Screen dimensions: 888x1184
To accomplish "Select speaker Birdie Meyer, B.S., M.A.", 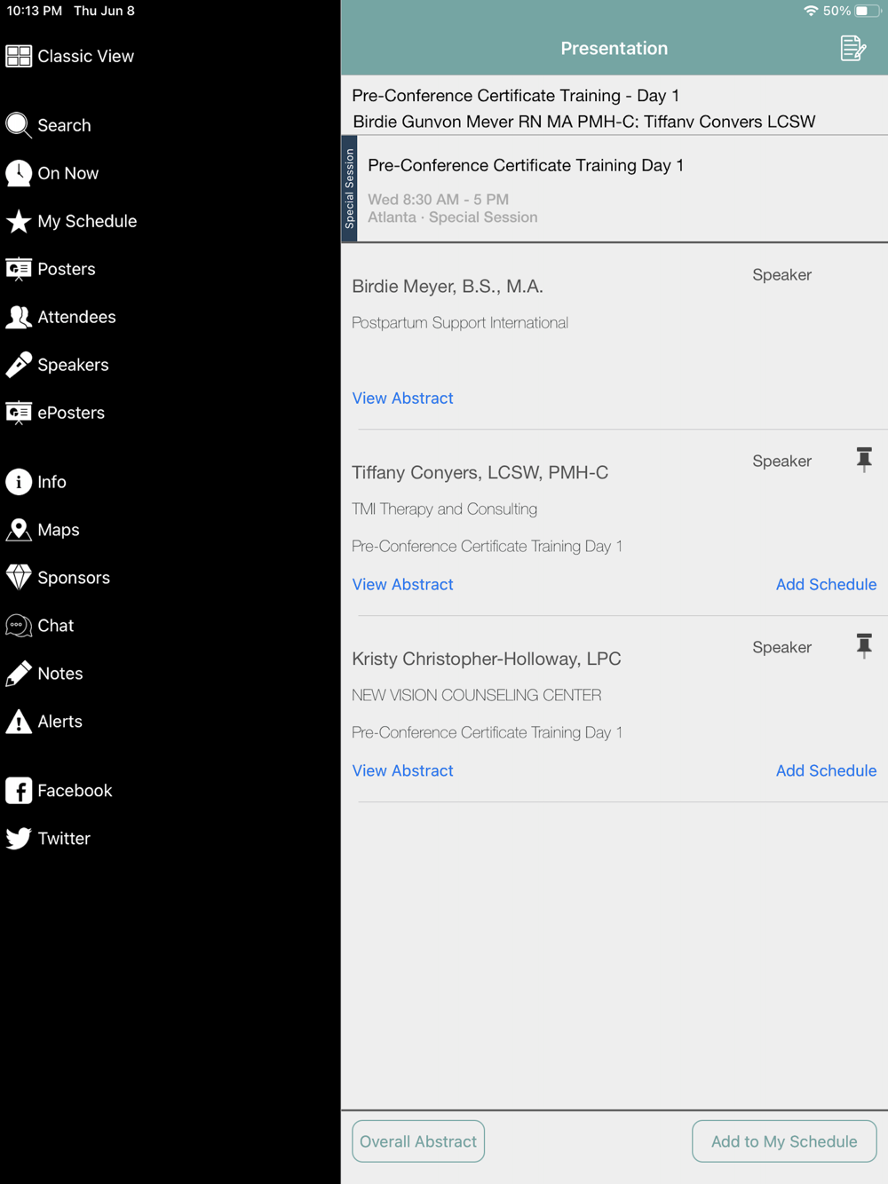I will click(x=448, y=287).
